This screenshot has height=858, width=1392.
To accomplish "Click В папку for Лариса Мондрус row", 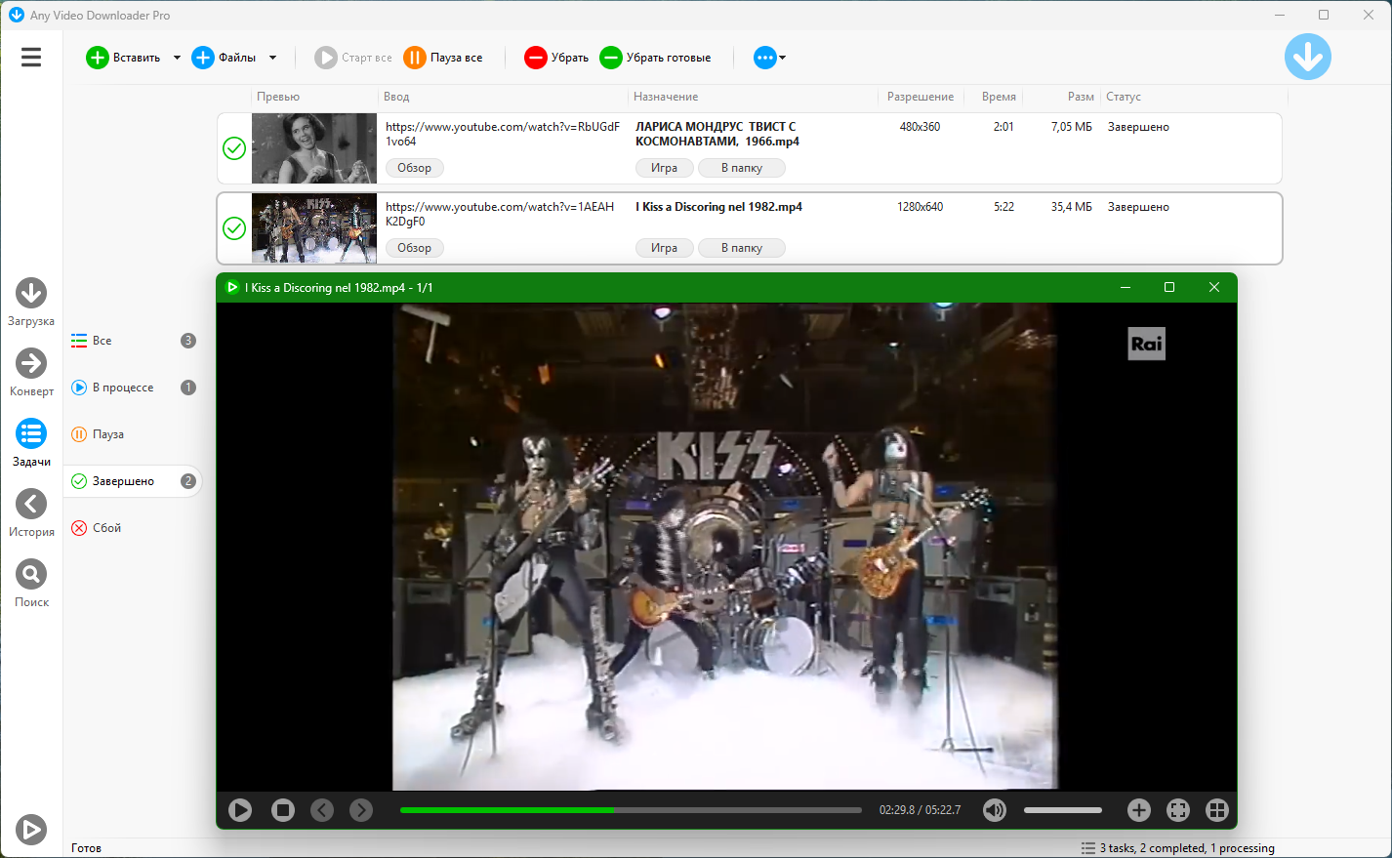I will coord(742,168).
